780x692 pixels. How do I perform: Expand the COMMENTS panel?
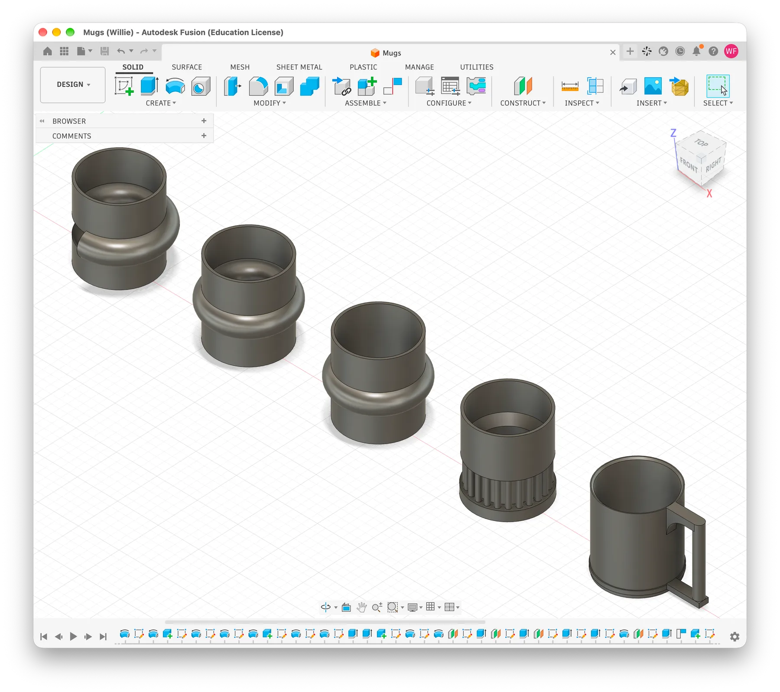coord(204,136)
